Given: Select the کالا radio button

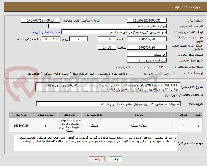Looking at the screenshot, I should point(167,67).
